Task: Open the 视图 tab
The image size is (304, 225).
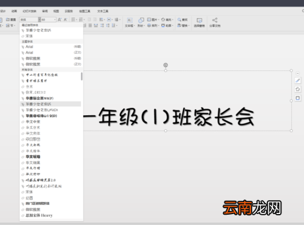Action: click(x=56, y=11)
